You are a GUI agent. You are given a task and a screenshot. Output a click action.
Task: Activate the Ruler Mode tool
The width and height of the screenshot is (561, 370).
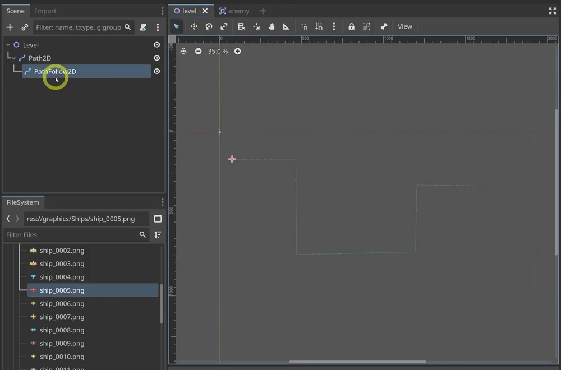pyautogui.click(x=286, y=26)
